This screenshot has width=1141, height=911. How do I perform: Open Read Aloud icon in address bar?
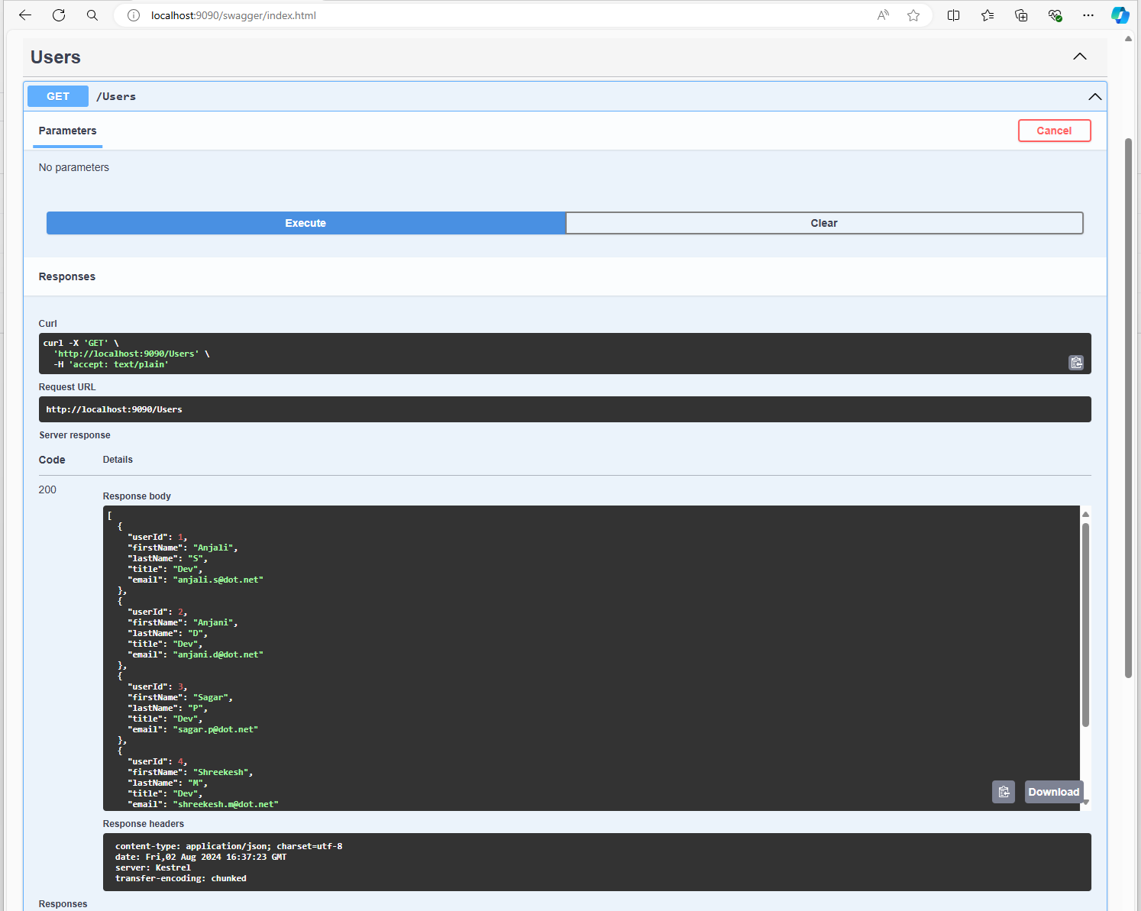(x=883, y=15)
